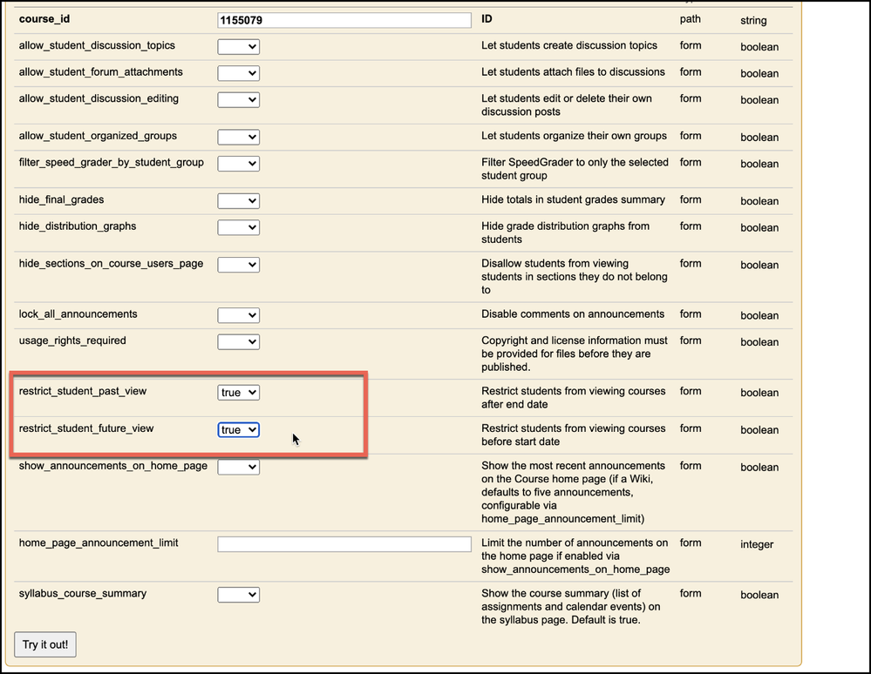Open the usage_rights_required dropdown

tap(238, 342)
